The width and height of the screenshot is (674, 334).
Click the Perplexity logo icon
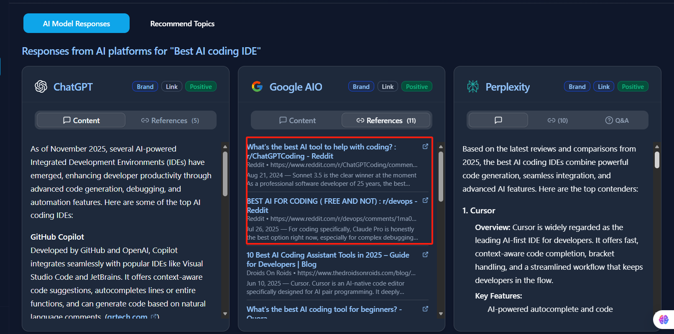473,86
